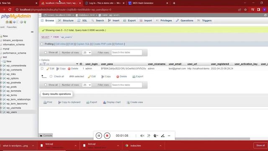Click the Refresh query link
268x151 pixels.
pos(119,44)
